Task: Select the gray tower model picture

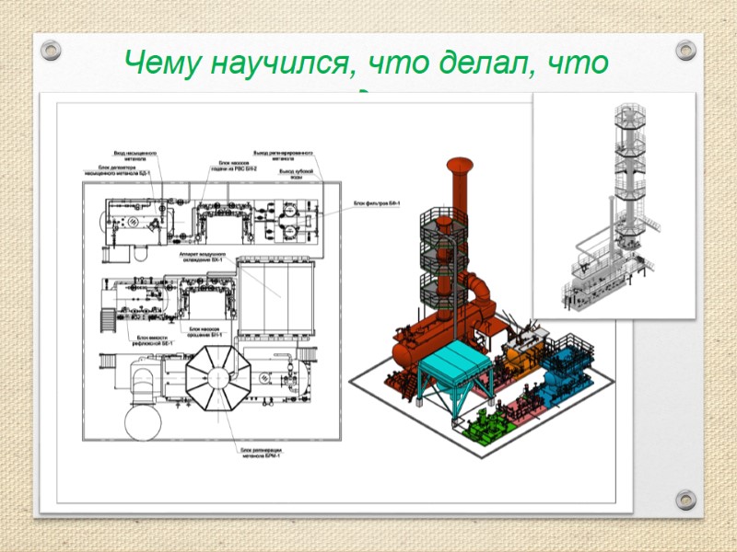Action: [614, 205]
